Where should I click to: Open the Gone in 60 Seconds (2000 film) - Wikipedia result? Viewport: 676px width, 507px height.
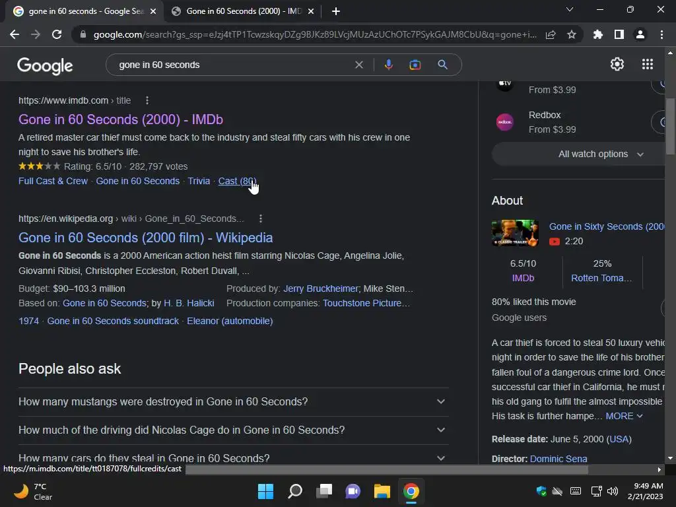(146, 238)
